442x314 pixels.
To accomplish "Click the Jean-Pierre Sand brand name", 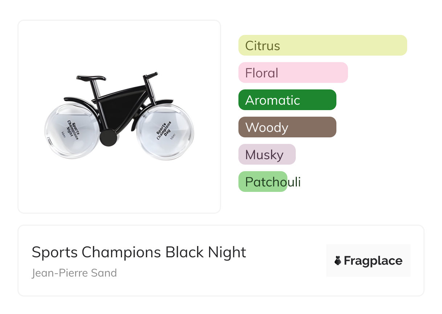I will 74,273.
